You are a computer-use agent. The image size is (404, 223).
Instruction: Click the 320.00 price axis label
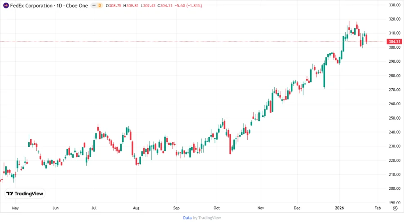pyautogui.click(x=395, y=19)
